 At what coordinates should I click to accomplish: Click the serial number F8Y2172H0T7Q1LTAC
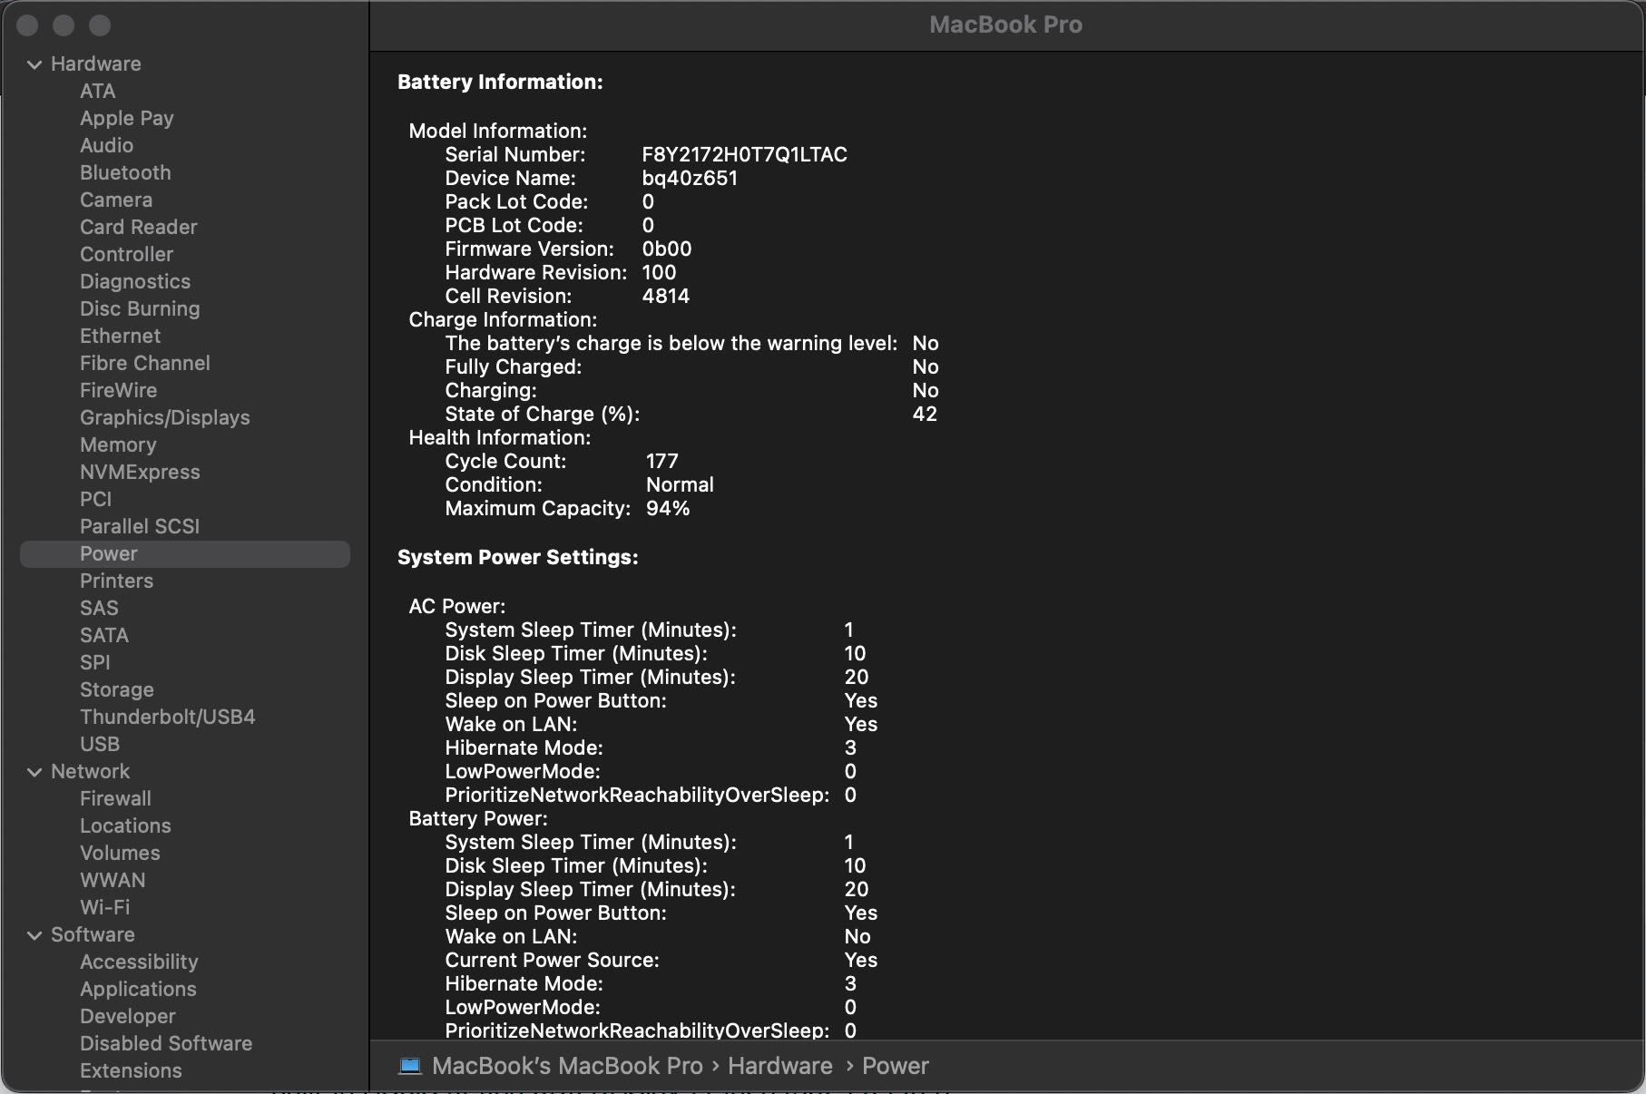click(744, 155)
